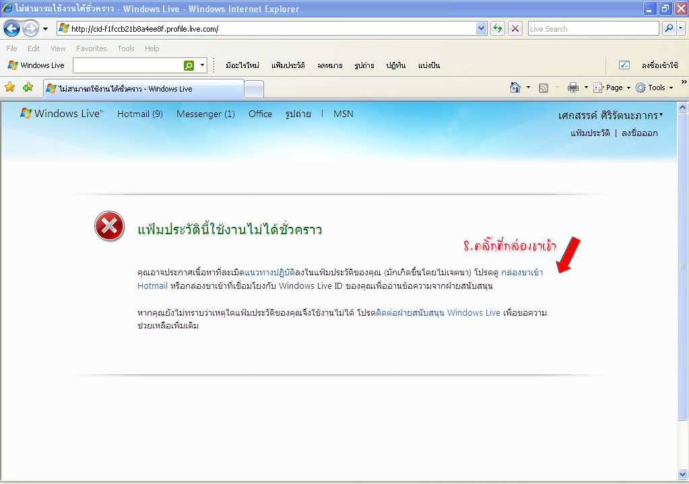Click the Windows Live toolbar search field
Image resolution: width=689 pixels, height=484 pixels.
[x=128, y=65]
